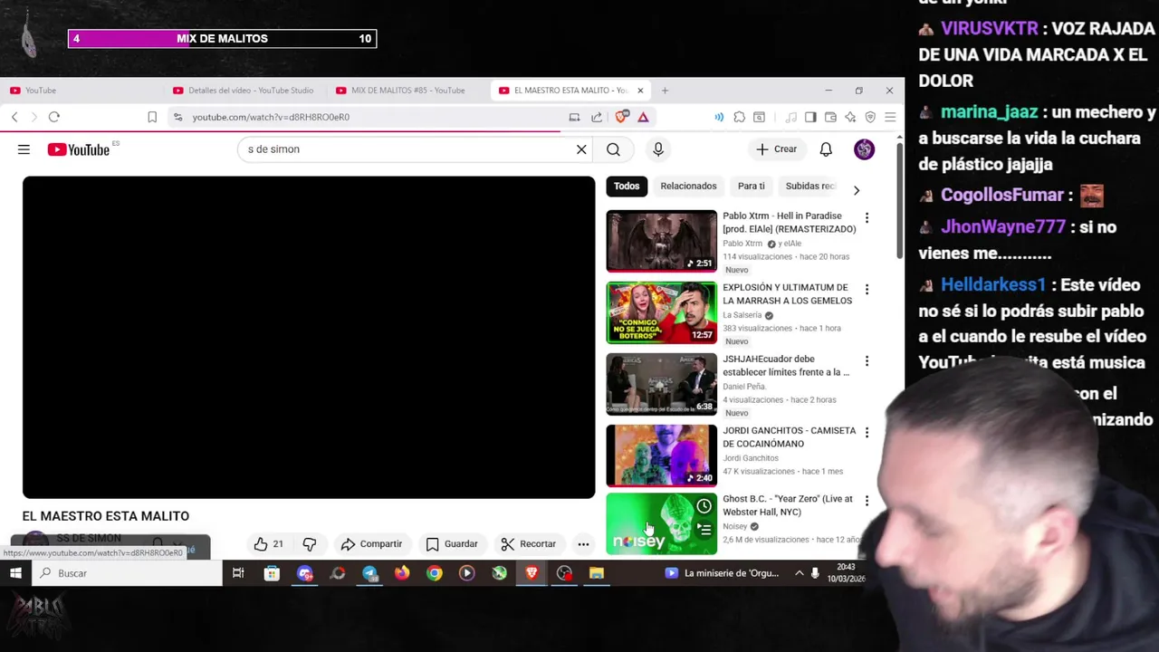1159x652 pixels.
Task: Open a new browser tab
Action: 665,91
